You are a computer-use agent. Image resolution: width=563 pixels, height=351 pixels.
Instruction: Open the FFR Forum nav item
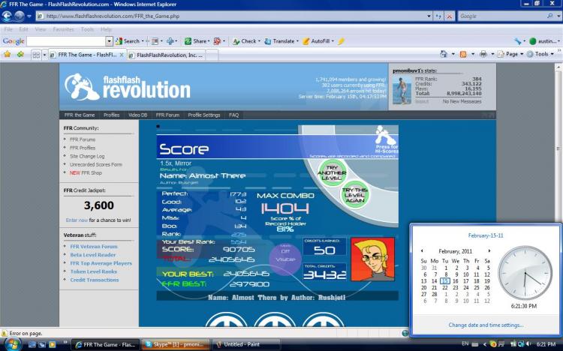pos(167,115)
